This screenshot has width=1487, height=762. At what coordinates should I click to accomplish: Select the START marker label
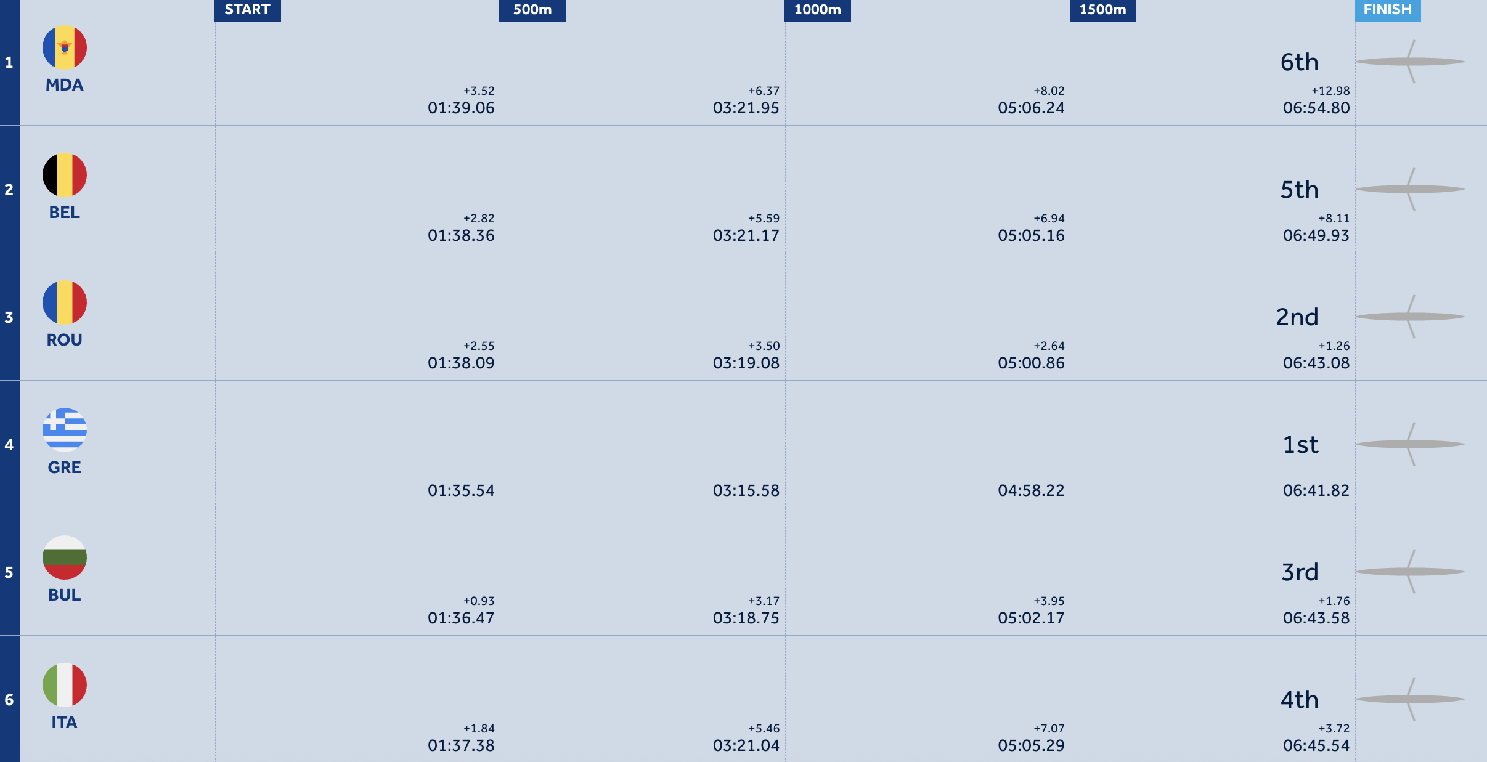(x=248, y=10)
